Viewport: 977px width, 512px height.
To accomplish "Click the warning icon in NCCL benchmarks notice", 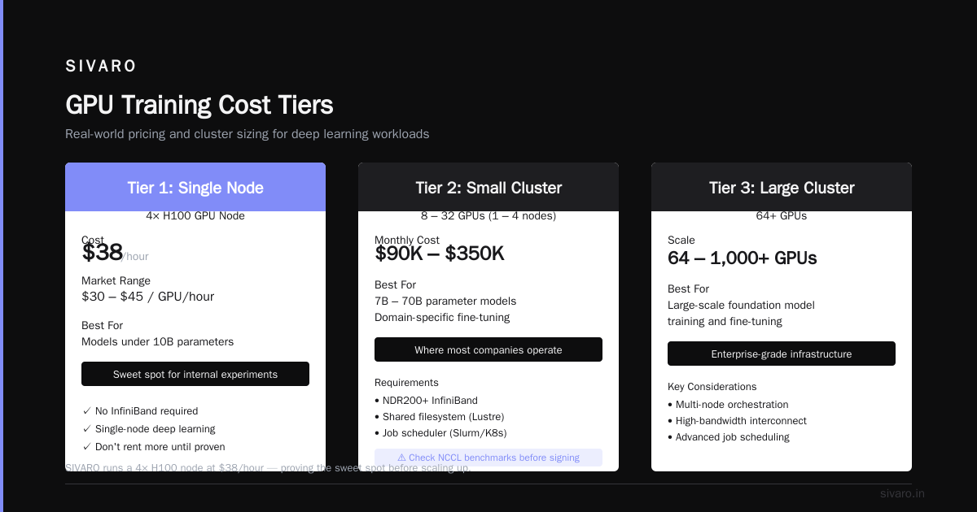I will click(x=401, y=458).
